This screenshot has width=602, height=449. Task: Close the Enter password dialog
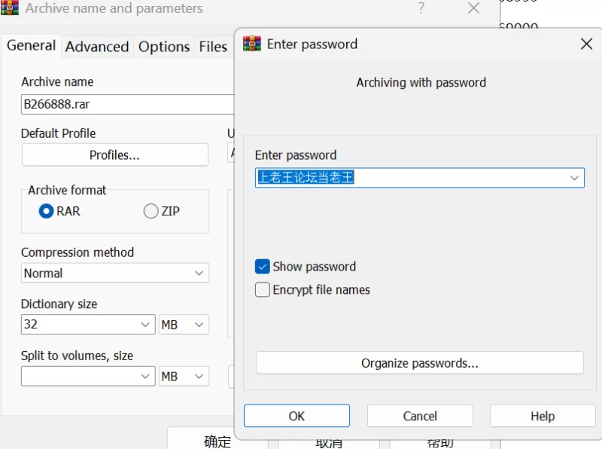tap(586, 44)
